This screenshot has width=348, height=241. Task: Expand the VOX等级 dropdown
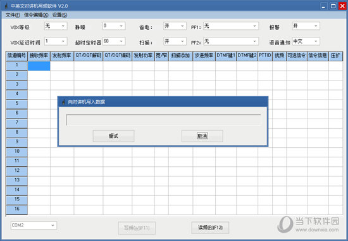(x=56, y=26)
